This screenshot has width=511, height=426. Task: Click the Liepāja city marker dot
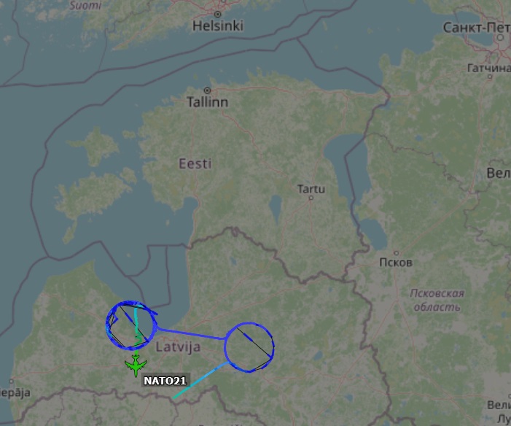pos(12,381)
